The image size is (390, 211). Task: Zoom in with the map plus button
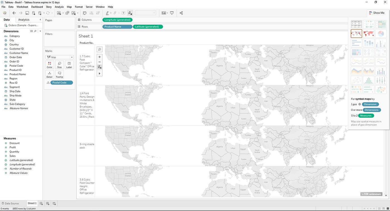[99, 57]
